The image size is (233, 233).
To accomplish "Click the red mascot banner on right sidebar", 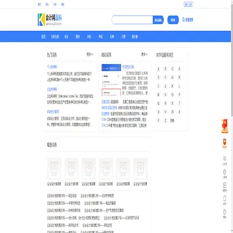I will point(225,126).
